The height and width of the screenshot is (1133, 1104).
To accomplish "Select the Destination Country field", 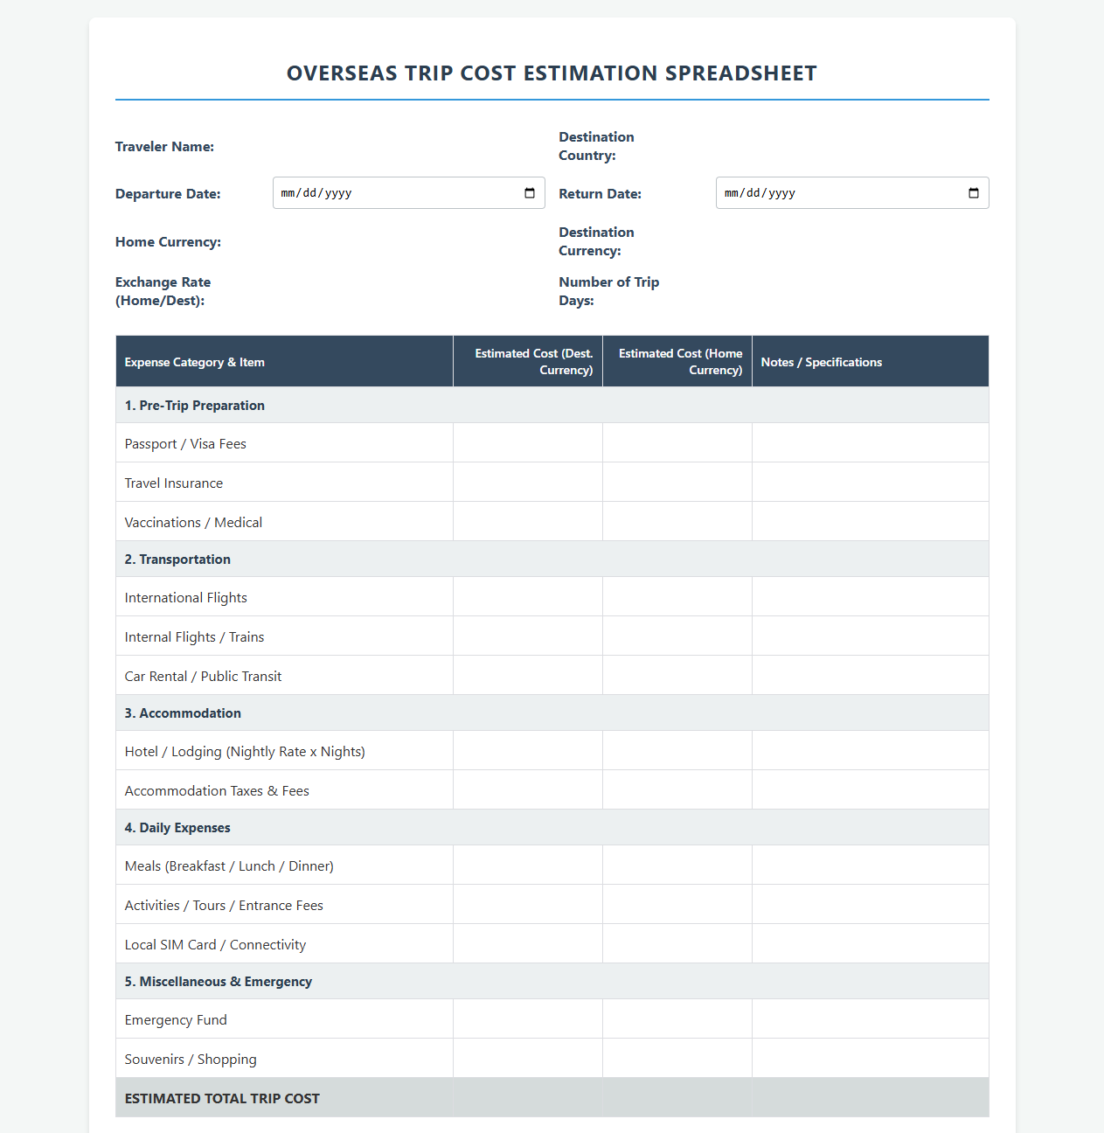I will (x=852, y=146).
